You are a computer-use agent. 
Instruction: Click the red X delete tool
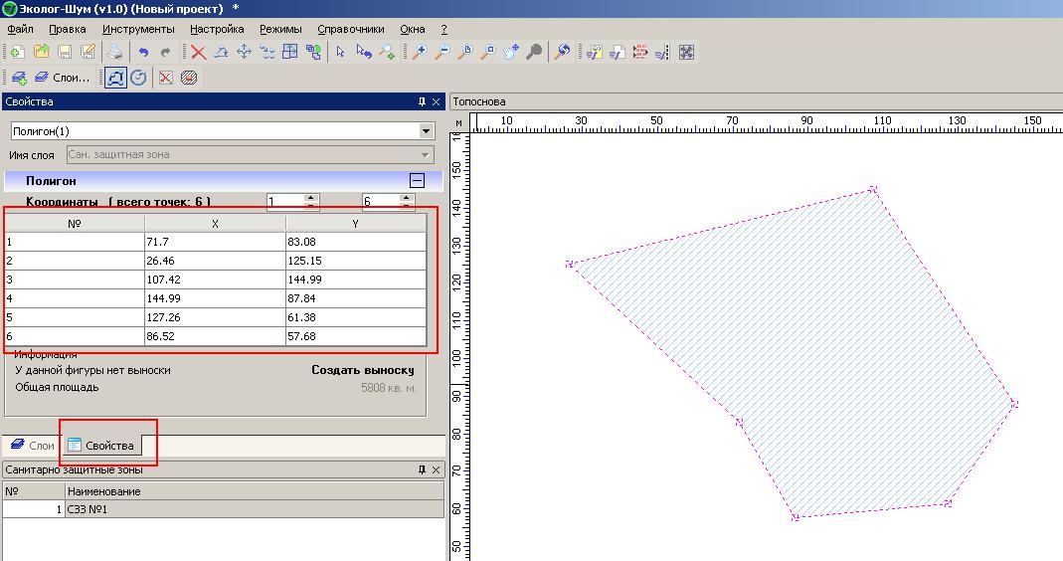tap(198, 53)
